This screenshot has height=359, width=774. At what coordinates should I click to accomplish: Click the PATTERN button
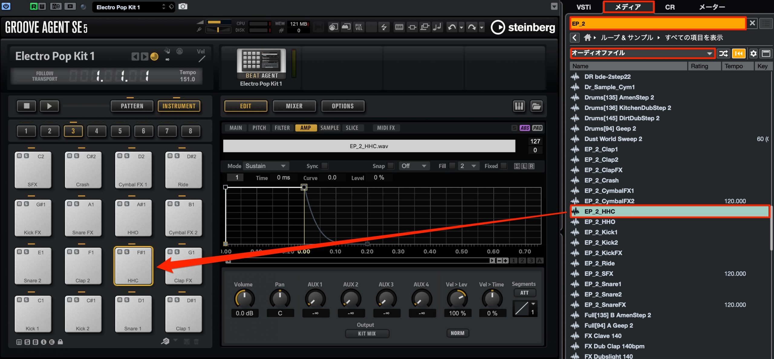point(132,106)
